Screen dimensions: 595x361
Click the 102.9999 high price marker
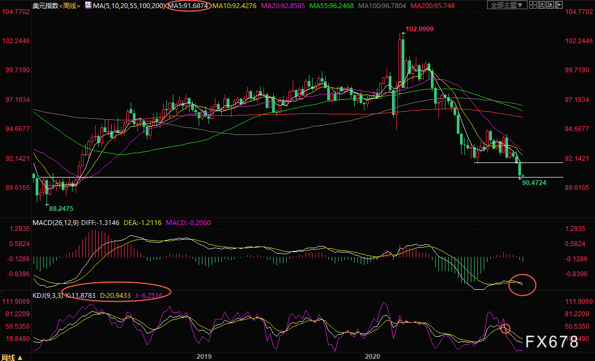point(420,29)
